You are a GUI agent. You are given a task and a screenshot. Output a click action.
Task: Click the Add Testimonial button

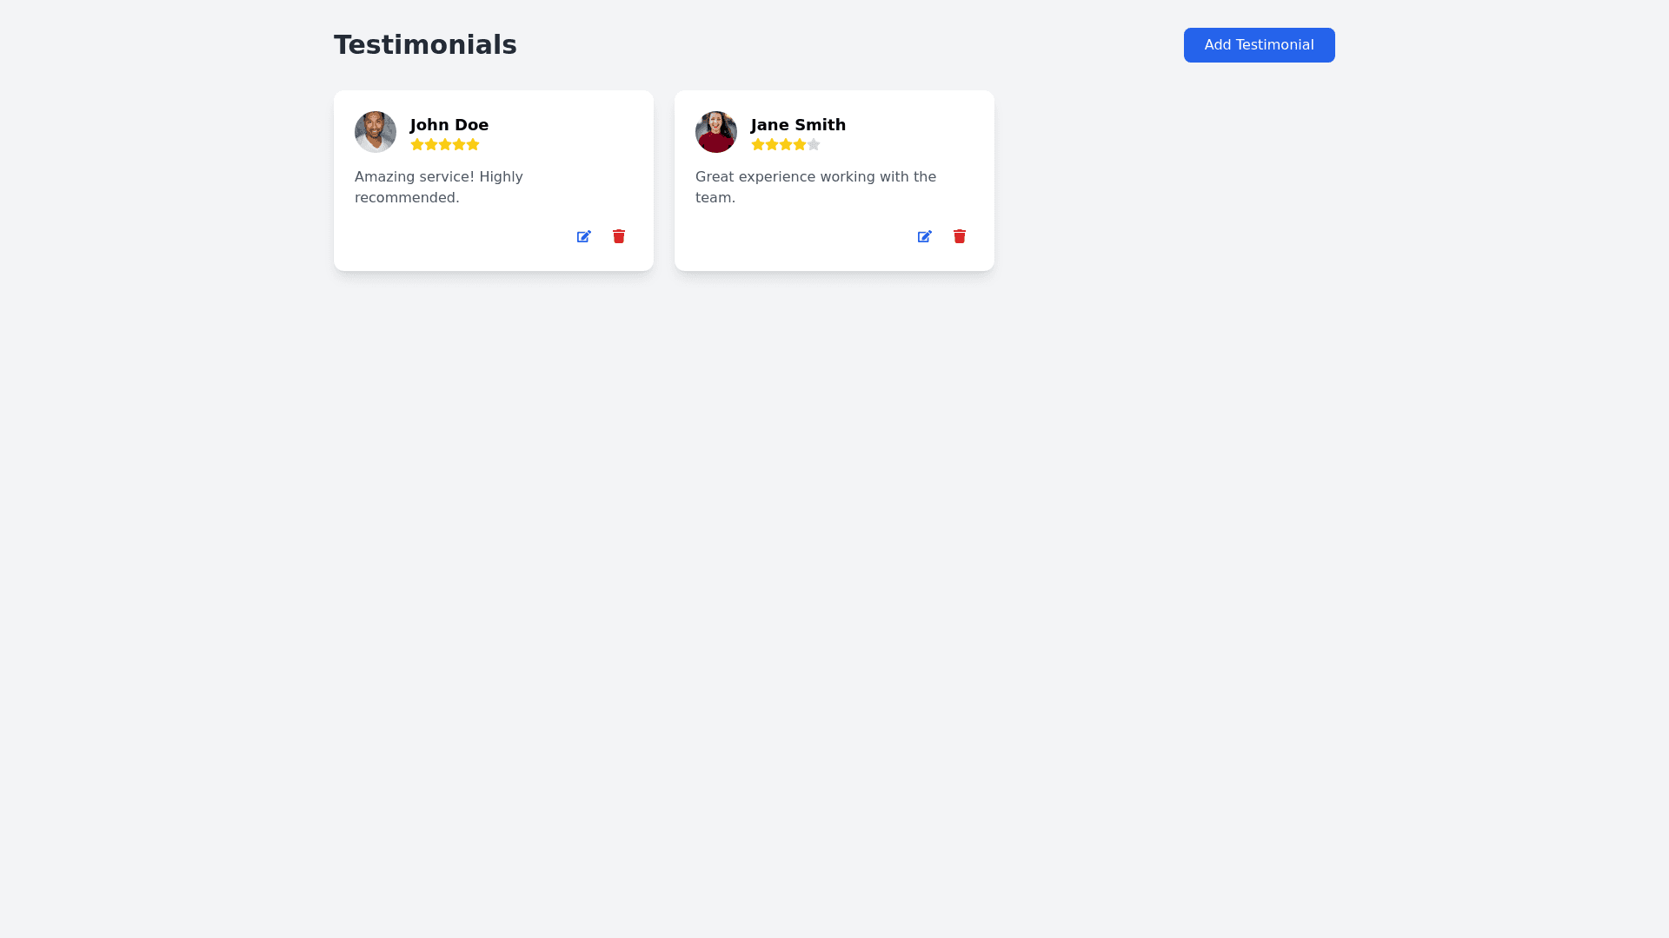pyautogui.click(x=1259, y=45)
